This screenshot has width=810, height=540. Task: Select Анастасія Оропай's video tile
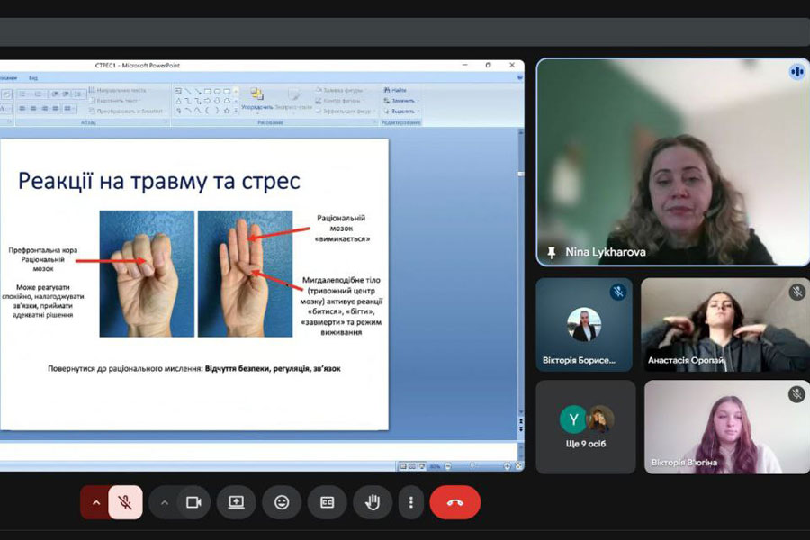[724, 324]
